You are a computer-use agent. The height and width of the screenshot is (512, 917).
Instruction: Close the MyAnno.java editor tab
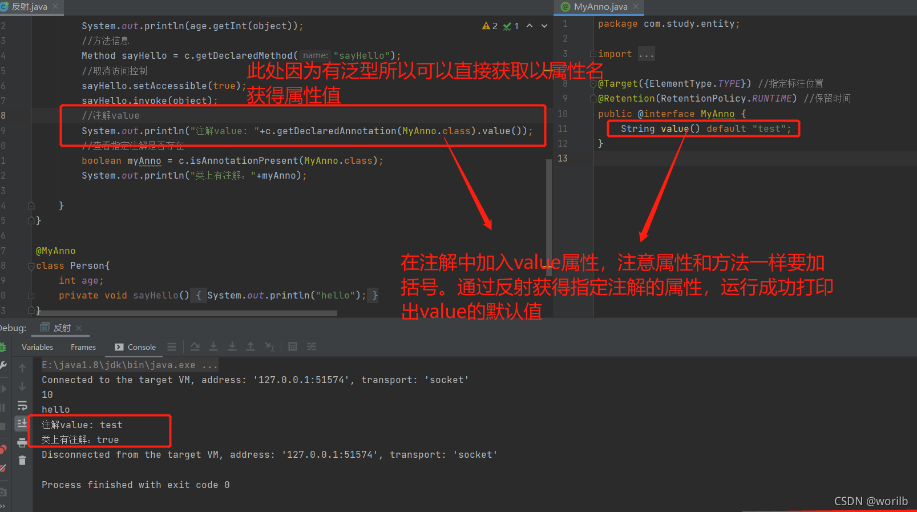(636, 7)
